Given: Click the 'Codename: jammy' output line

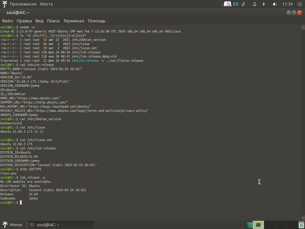Looking at the screenshot, I should 19,198.
